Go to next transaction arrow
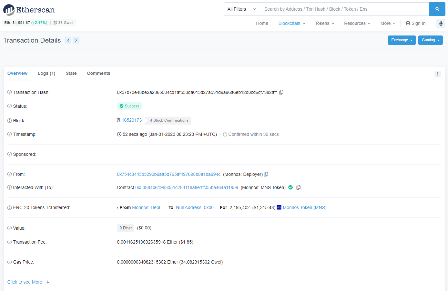Image resolution: width=448 pixels, height=291 pixels. (76, 40)
